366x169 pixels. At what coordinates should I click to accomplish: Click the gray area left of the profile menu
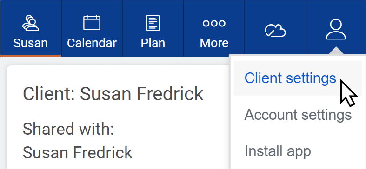click(117, 61)
